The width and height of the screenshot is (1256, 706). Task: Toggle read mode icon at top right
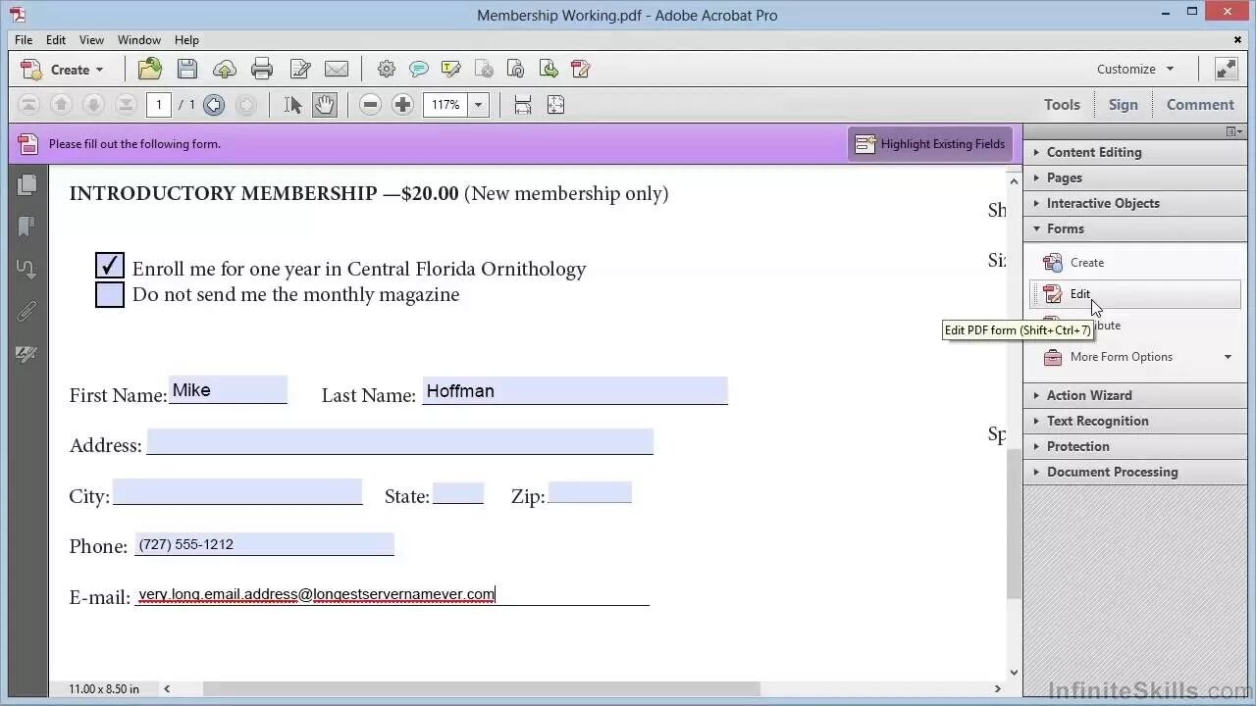click(x=1227, y=69)
